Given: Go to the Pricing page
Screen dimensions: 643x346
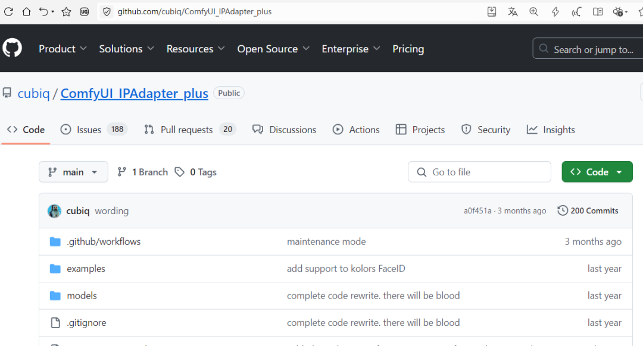Looking at the screenshot, I should 408,49.
